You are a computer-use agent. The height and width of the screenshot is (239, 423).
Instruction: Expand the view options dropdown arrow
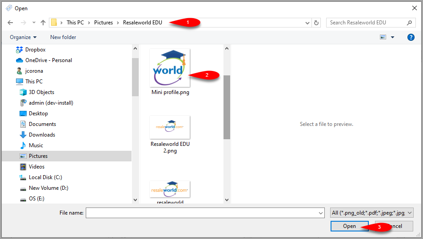pos(392,37)
